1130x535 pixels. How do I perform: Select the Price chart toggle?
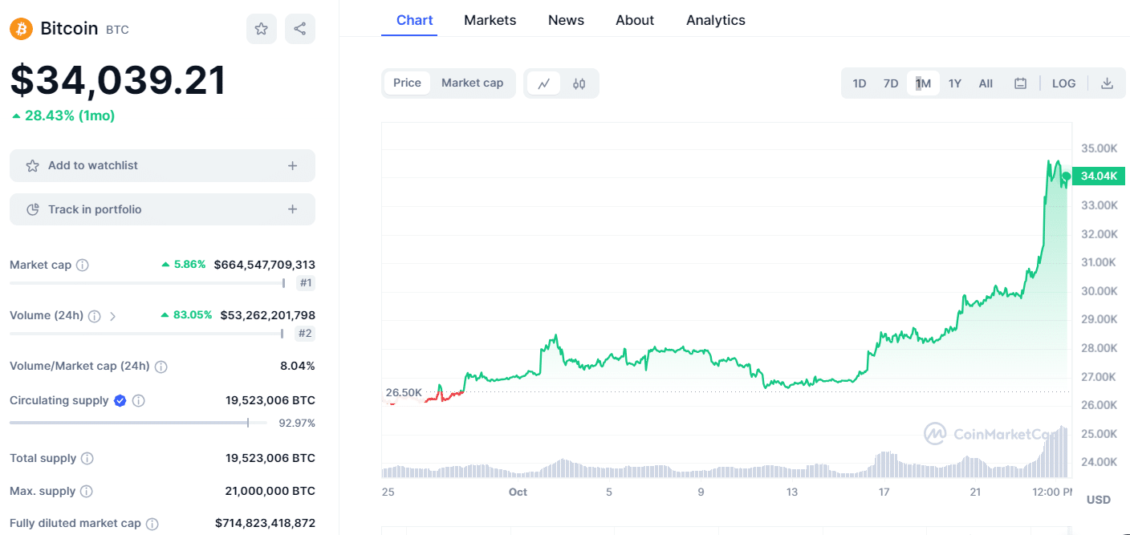tap(407, 83)
